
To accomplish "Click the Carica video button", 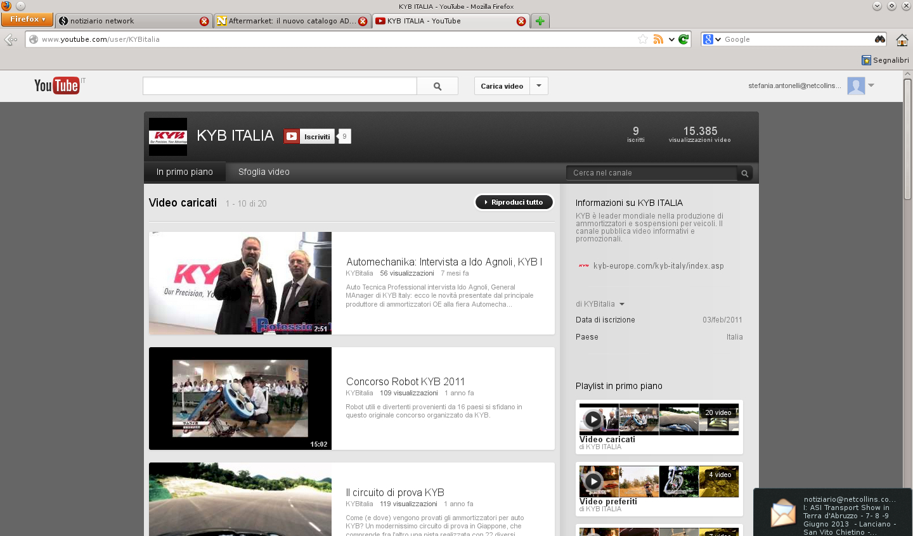I will point(502,86).
